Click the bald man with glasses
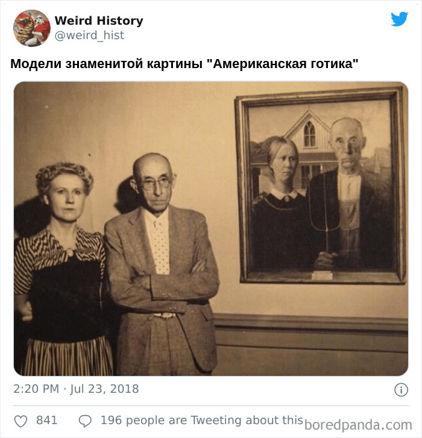The height and width of the screenshot is (438, 422). click(x=161, y=264)
